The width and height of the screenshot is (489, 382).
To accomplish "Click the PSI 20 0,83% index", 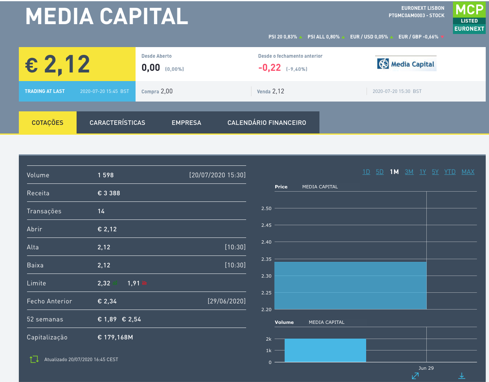I will 283,37.
